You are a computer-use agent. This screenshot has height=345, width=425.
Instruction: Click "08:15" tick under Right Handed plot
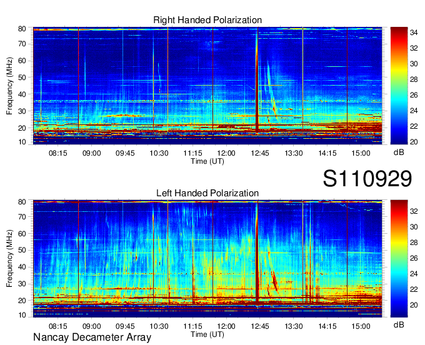coord(57,153)
